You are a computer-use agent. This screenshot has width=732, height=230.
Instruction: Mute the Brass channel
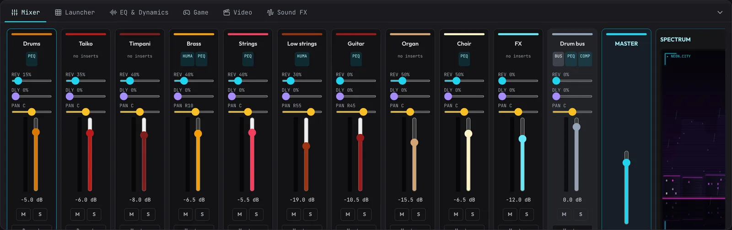tap(185, 214)
